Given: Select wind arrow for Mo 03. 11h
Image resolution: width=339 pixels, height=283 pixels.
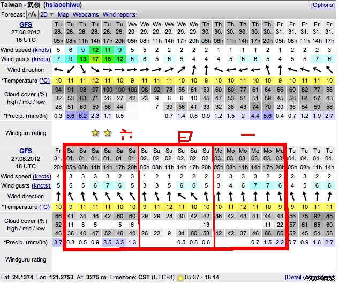Looking at the screenshot, I should [x=243, y=196].
